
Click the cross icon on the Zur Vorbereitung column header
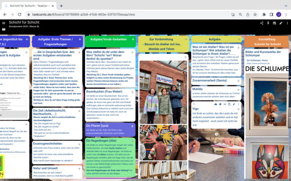185,39
